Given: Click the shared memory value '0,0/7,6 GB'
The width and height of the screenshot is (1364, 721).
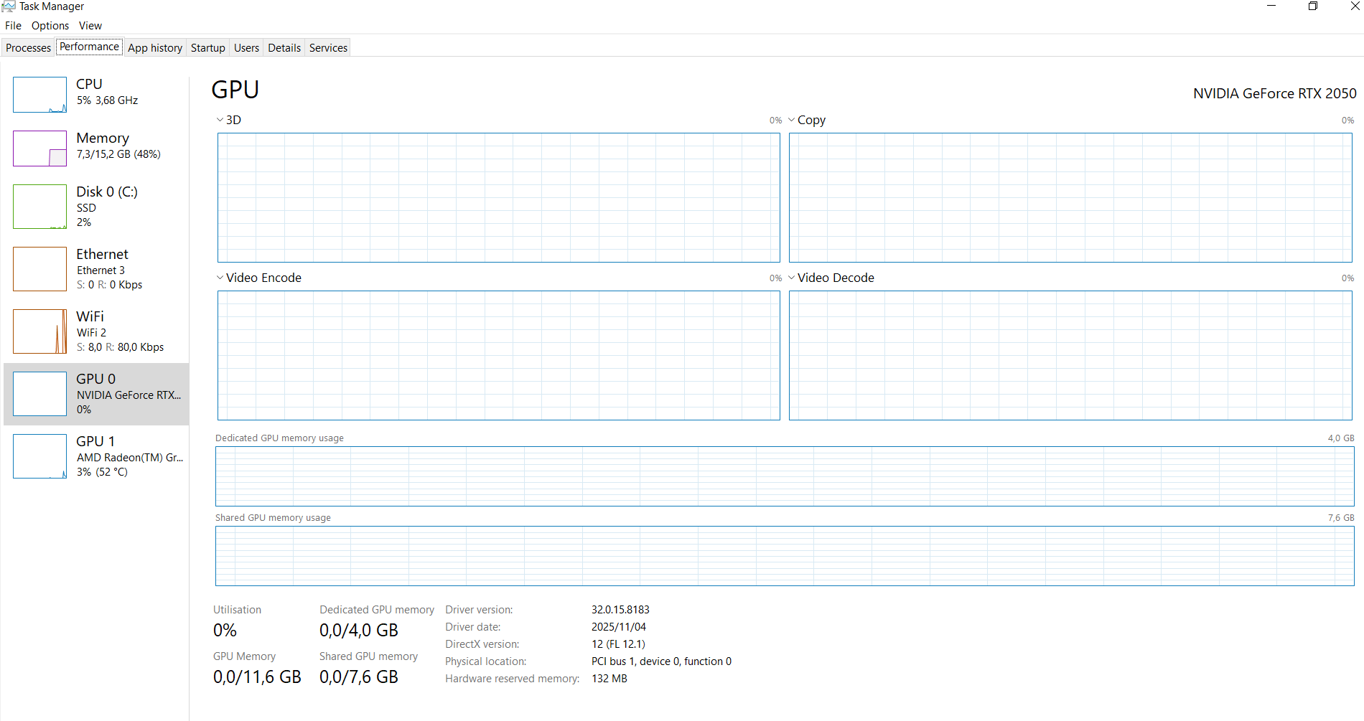Looking at the screenshot, I should [359, 677].
